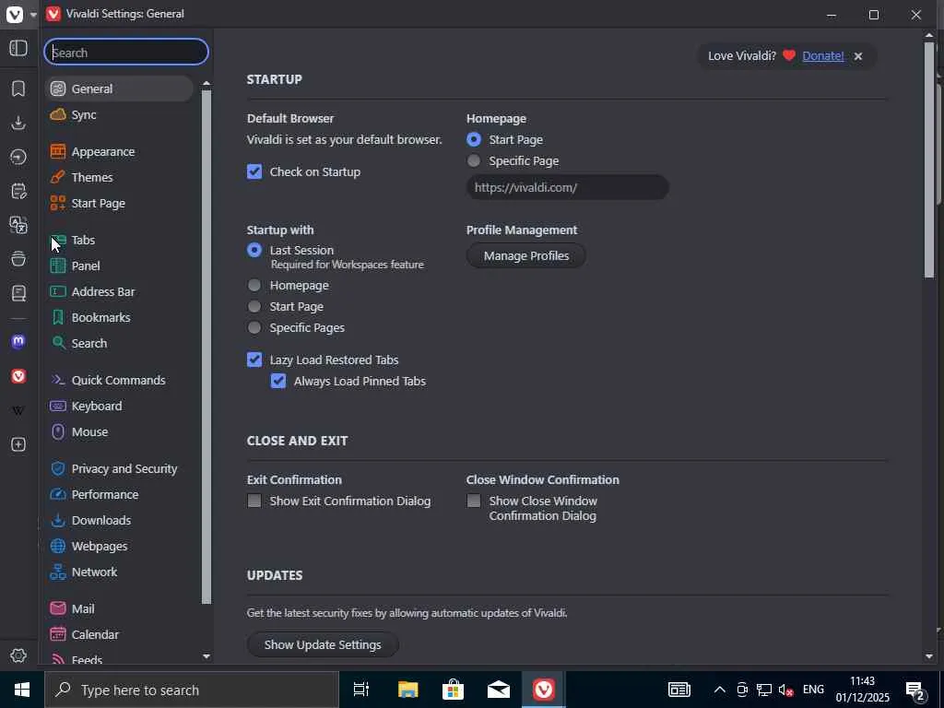
Task: Click the muted volume tray icon
Action: [785, 690]
